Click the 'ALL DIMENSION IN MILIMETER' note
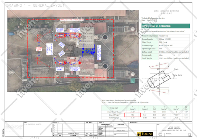197x139 pixels. click(x=33, y=124)
